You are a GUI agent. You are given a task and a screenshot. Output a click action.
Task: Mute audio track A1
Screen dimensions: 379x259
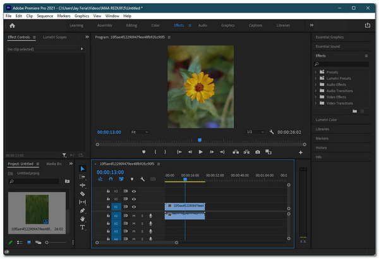(x=134, y=215)
